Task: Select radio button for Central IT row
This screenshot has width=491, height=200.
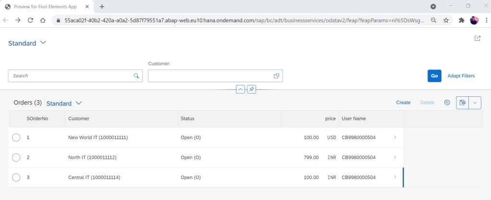Action: click(16, 177)
